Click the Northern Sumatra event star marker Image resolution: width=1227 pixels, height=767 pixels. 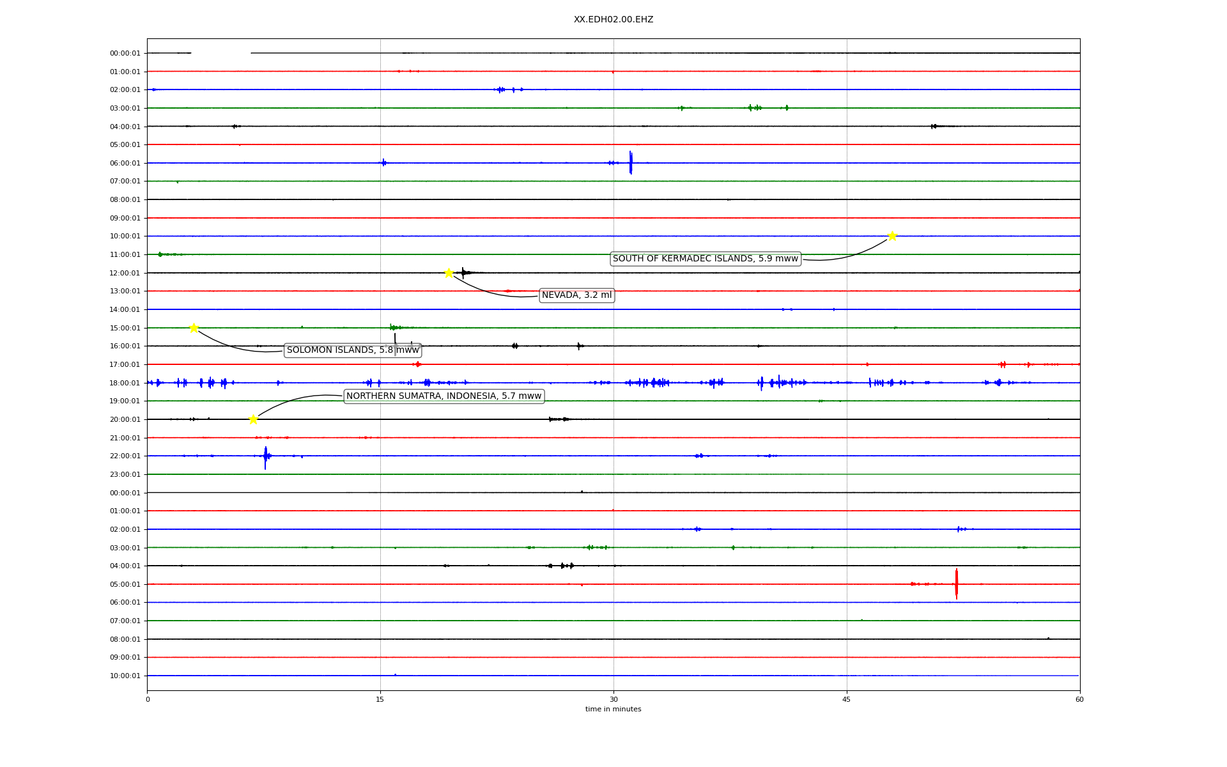tap(253, 419)
